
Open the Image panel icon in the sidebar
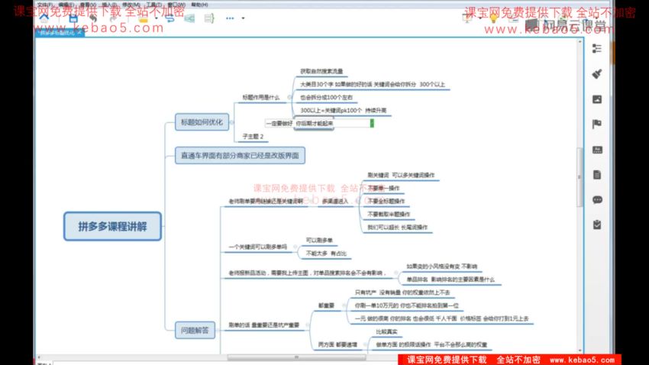click(x=597, y=99)
